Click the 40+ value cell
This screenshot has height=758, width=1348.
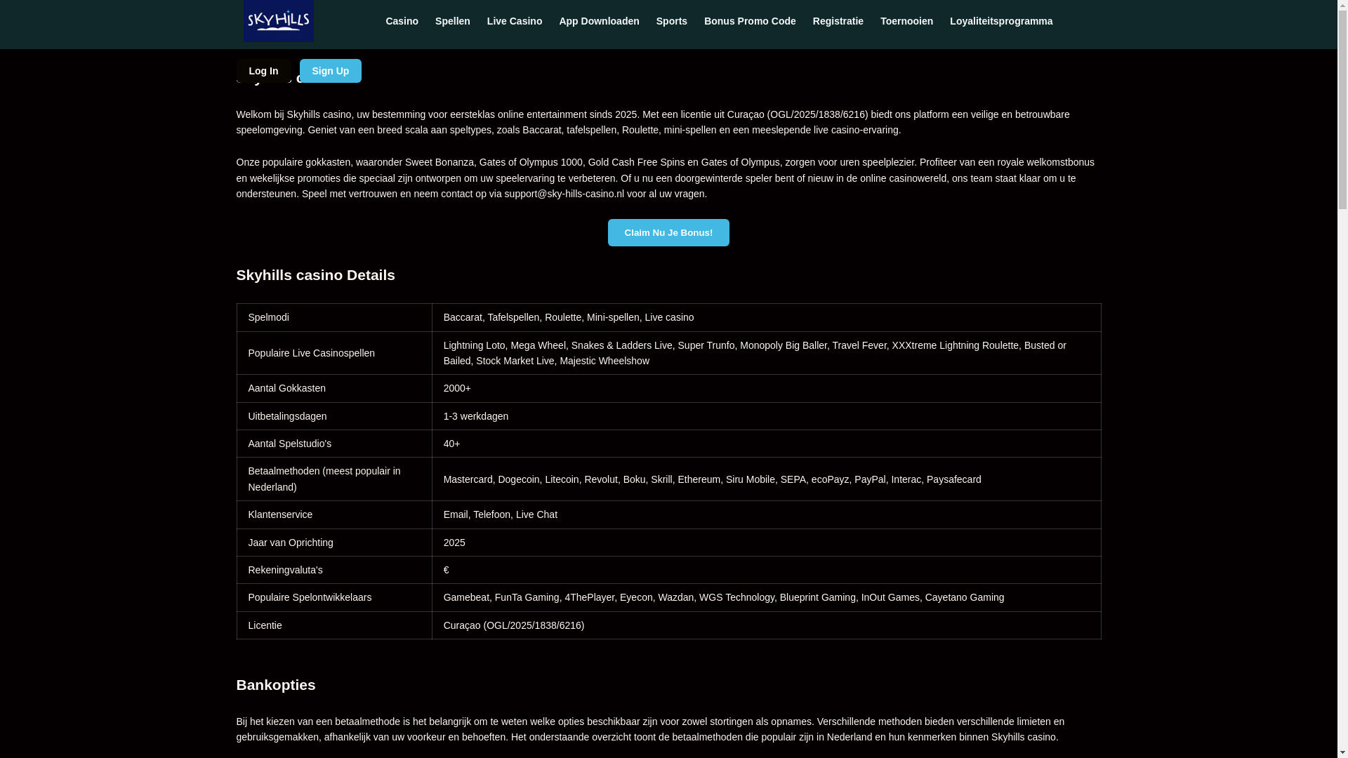pos(766,444)
